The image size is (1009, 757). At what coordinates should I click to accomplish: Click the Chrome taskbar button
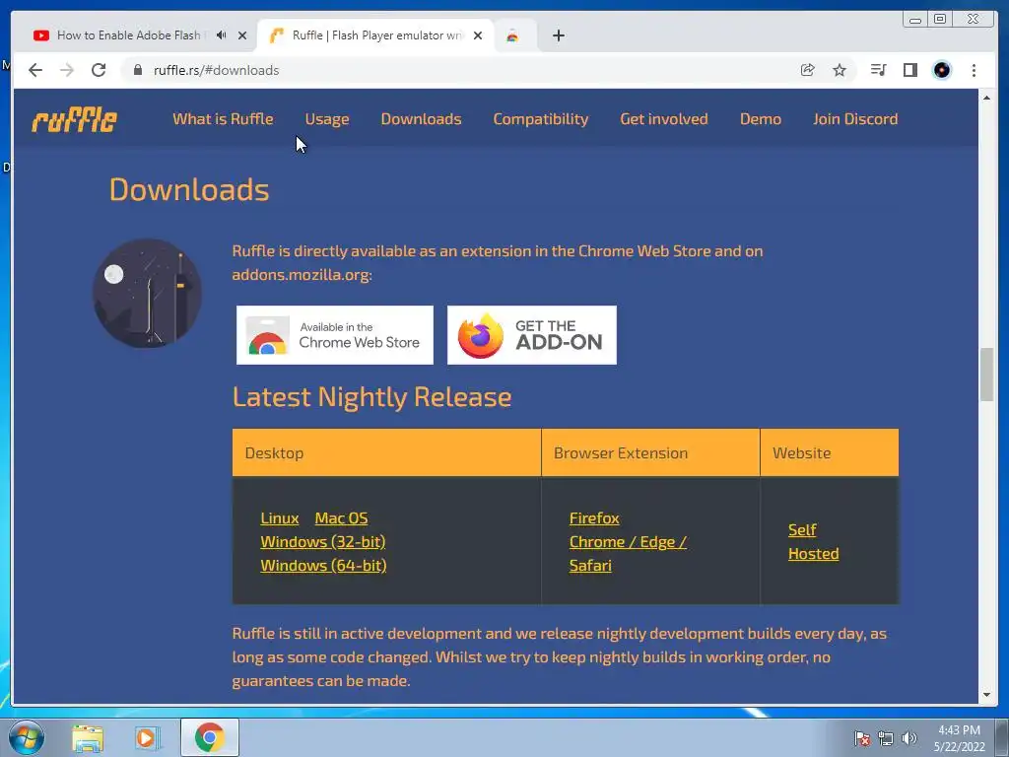210,737
